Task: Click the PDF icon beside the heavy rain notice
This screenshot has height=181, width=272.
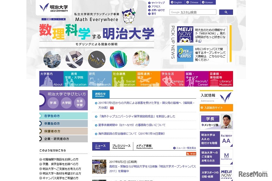Action: tap(112, 108)
